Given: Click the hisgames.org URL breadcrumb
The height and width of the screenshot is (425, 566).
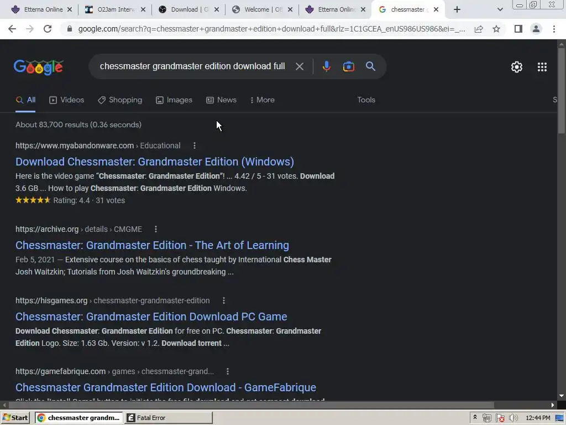Looking at the screenshot, I should click(x=112, y=300).
